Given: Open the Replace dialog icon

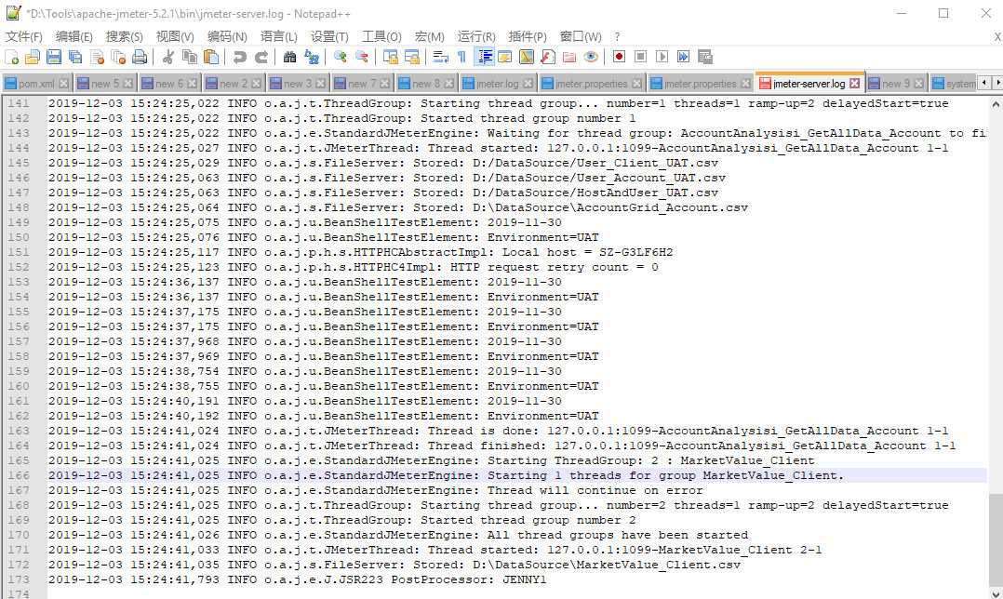Looking at the screenshot, I should (312, 57).
